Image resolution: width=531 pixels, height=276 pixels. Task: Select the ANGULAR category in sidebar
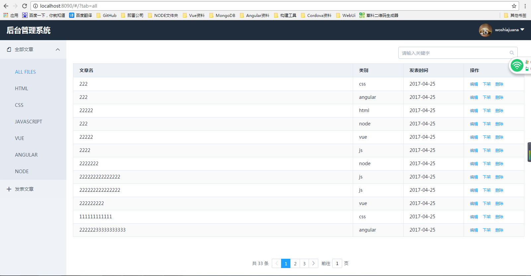tap(26, 155)
